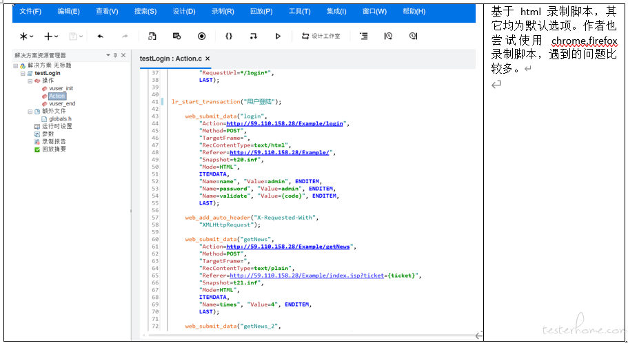Viewport: 628px width, 343px height.
Task: Pin the 解决方案资源管理器 panel
Action: 115,55
